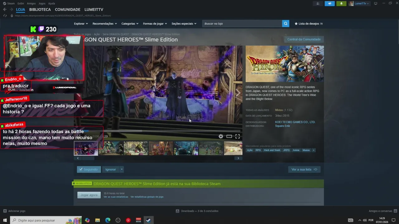
Task: Click the Ignorar button
Action: pos(111,169)
